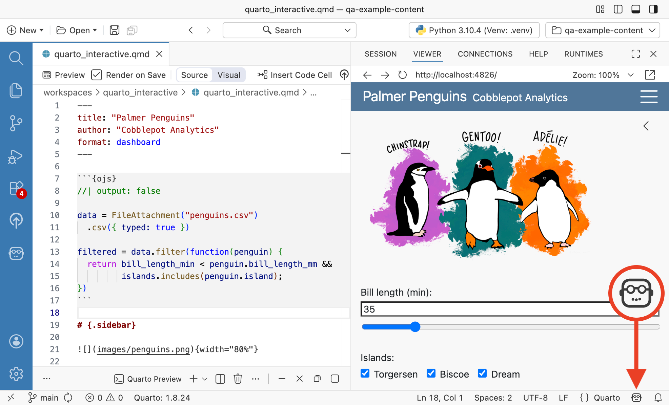Open viewer in external browser window
This screenshot has height=405, width=669.
coord(650,75)
